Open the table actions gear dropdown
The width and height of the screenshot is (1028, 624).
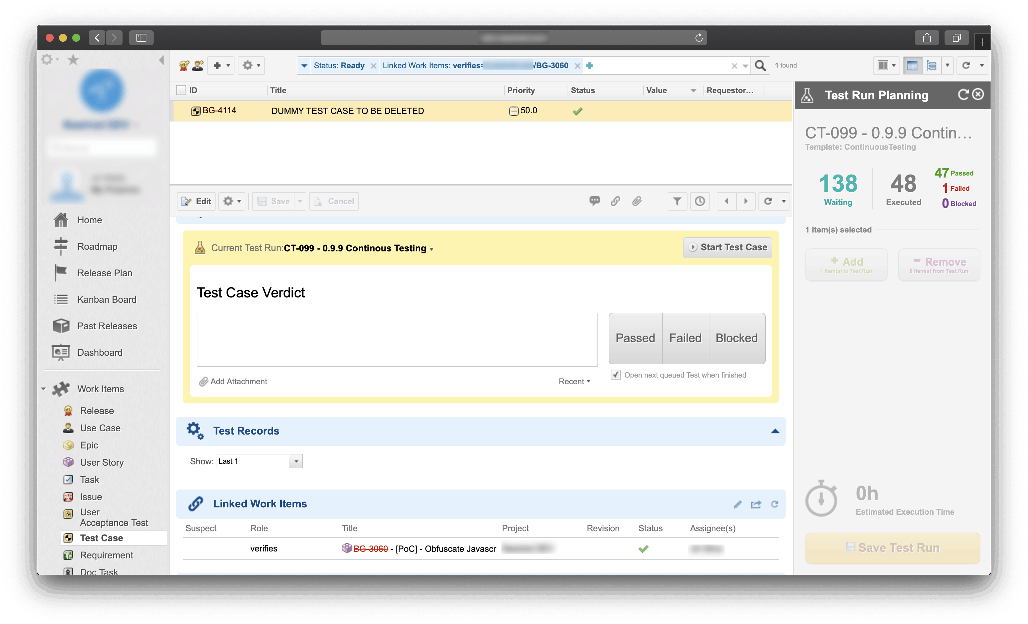[252, 66]
